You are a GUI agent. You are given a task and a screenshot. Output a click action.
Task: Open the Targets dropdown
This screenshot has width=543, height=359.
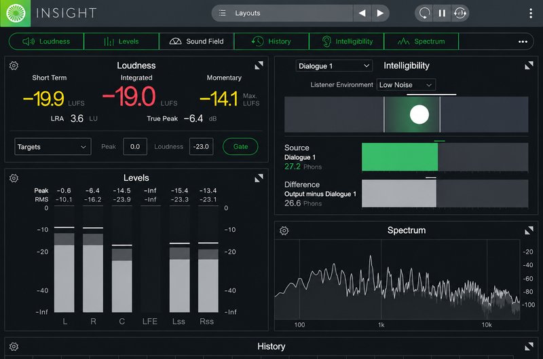point(53,147)
